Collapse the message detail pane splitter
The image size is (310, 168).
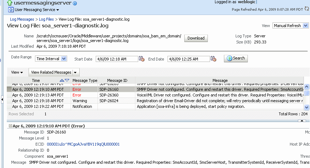click(302, 121)
